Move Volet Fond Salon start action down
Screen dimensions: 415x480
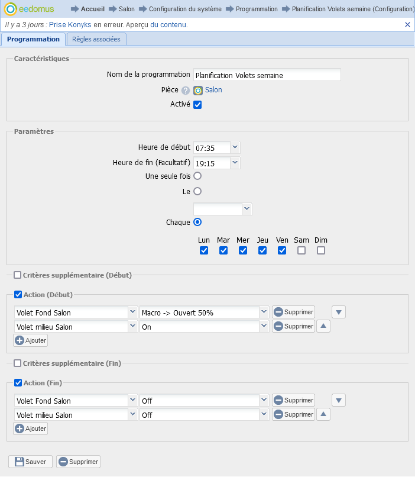338,312
